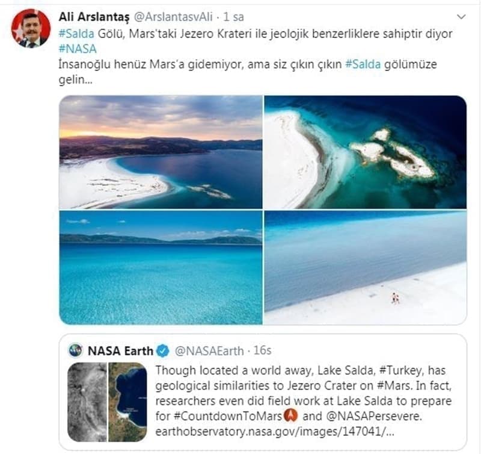Open the @ArslantasvAli handle

click(173, 17)
